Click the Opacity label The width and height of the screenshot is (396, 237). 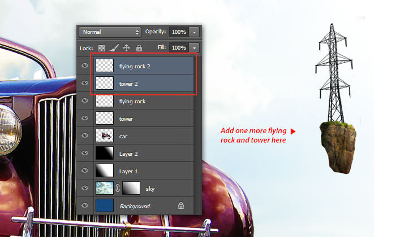(156, 32)
